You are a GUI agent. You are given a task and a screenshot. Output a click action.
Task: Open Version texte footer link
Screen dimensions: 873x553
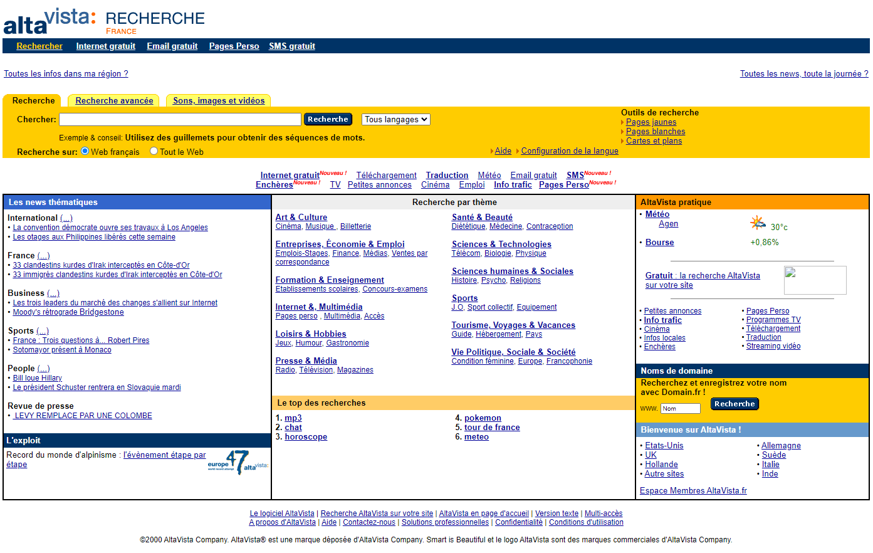pyautogui.click(x=557, y=513)
